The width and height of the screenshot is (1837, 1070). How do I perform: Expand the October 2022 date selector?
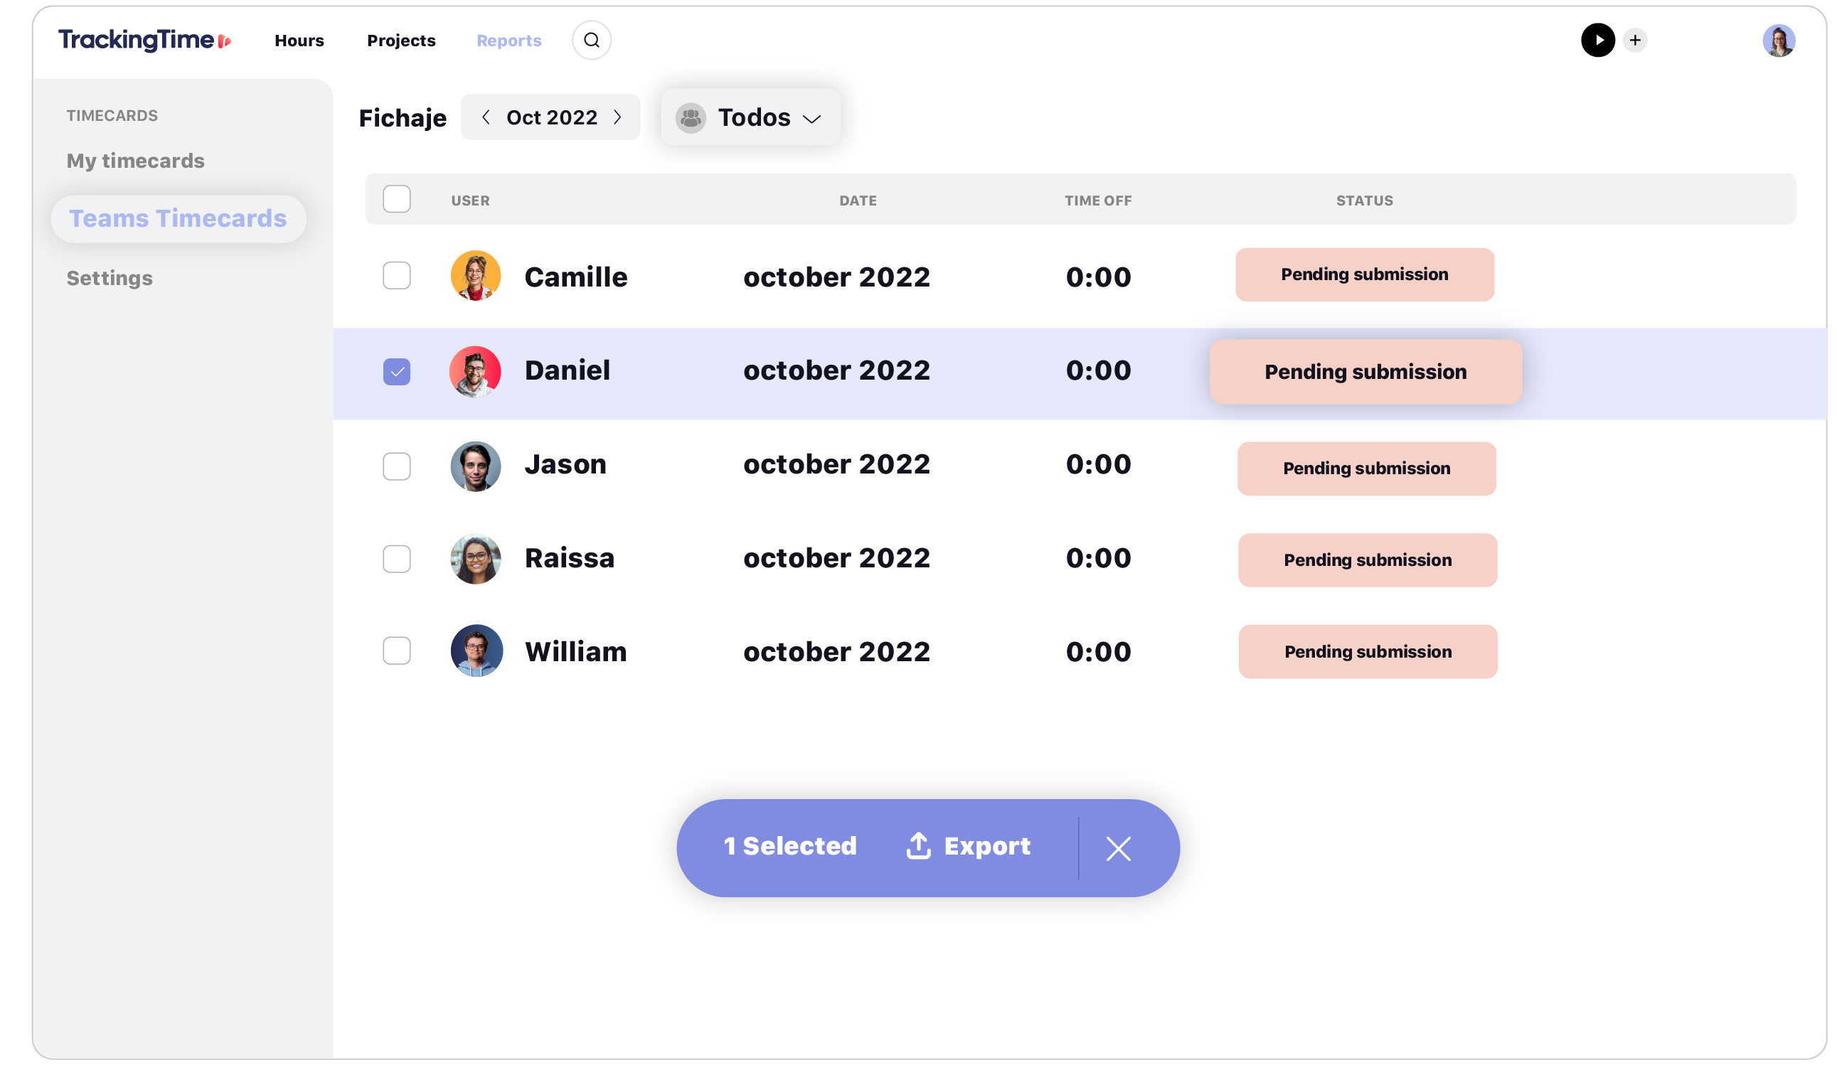tap(550, 117)
